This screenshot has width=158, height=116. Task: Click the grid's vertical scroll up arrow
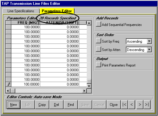pos(89,23)
